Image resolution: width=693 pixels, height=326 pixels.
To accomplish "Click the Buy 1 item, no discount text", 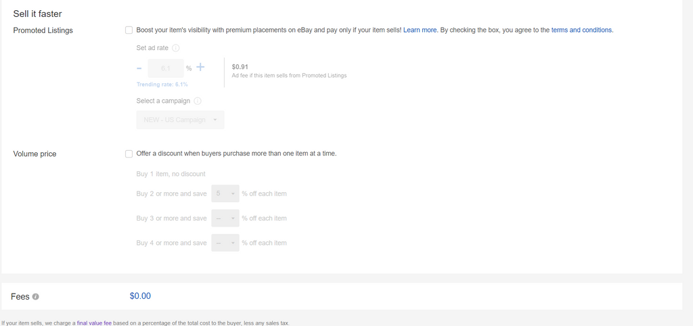I will pos(171,174).
